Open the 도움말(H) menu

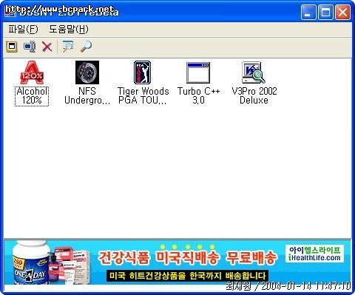[x=69, y=30]
